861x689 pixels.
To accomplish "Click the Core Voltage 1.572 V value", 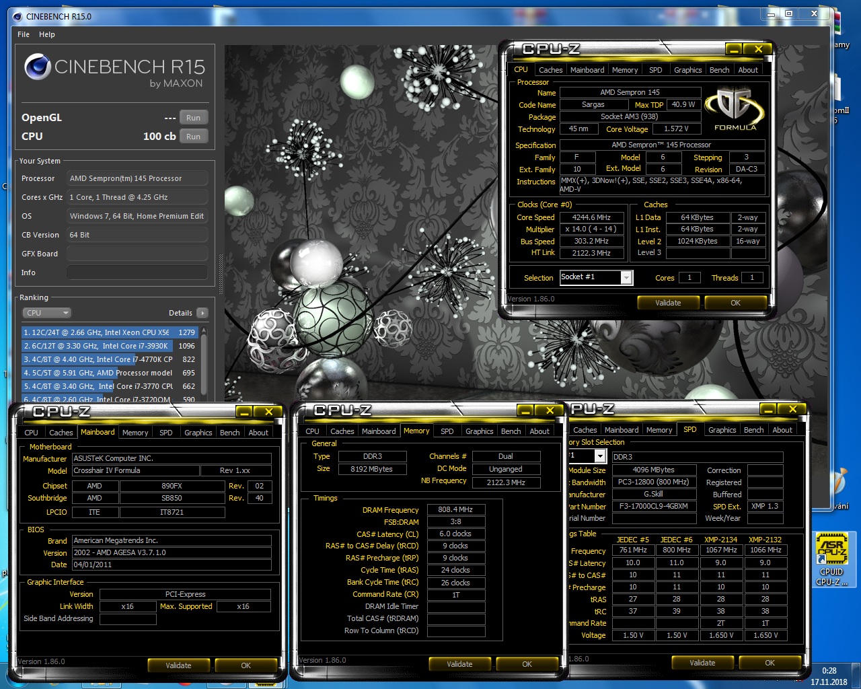I will [x=675, y=129].
